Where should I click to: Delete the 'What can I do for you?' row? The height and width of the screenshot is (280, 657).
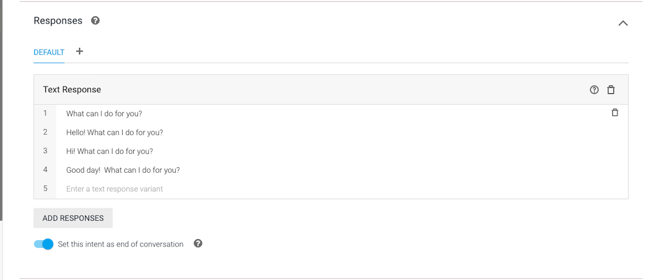(614, 112)
